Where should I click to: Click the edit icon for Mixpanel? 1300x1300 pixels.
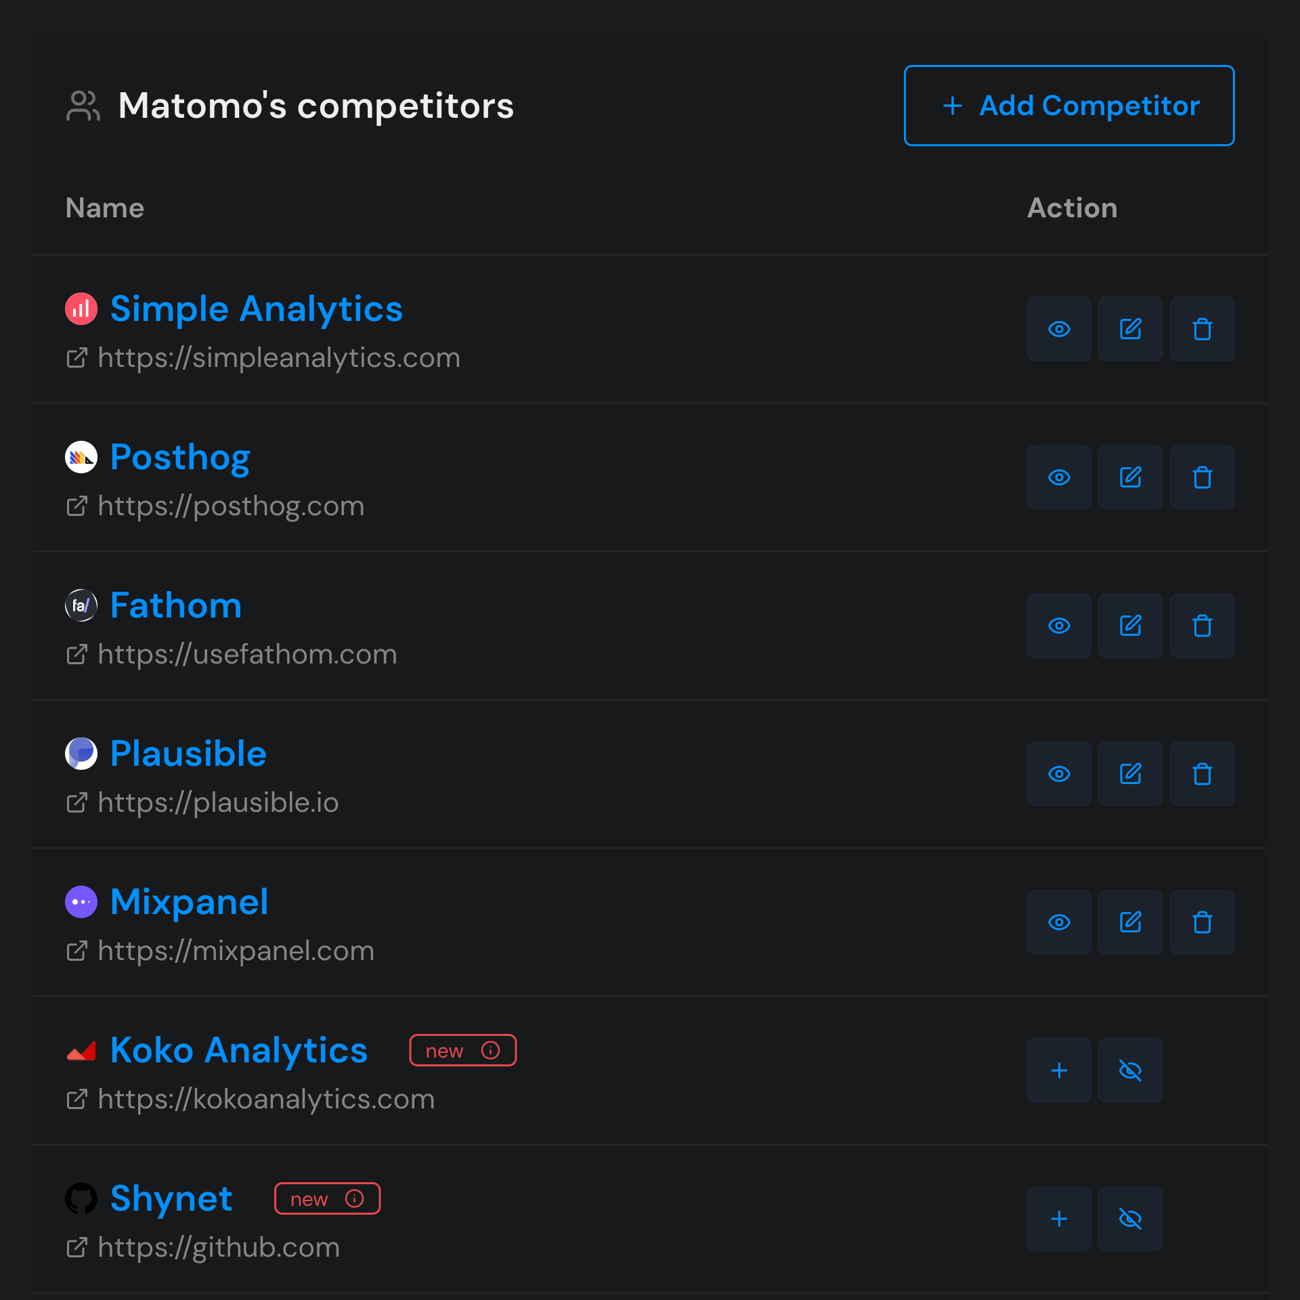(x=1130, y=922)
